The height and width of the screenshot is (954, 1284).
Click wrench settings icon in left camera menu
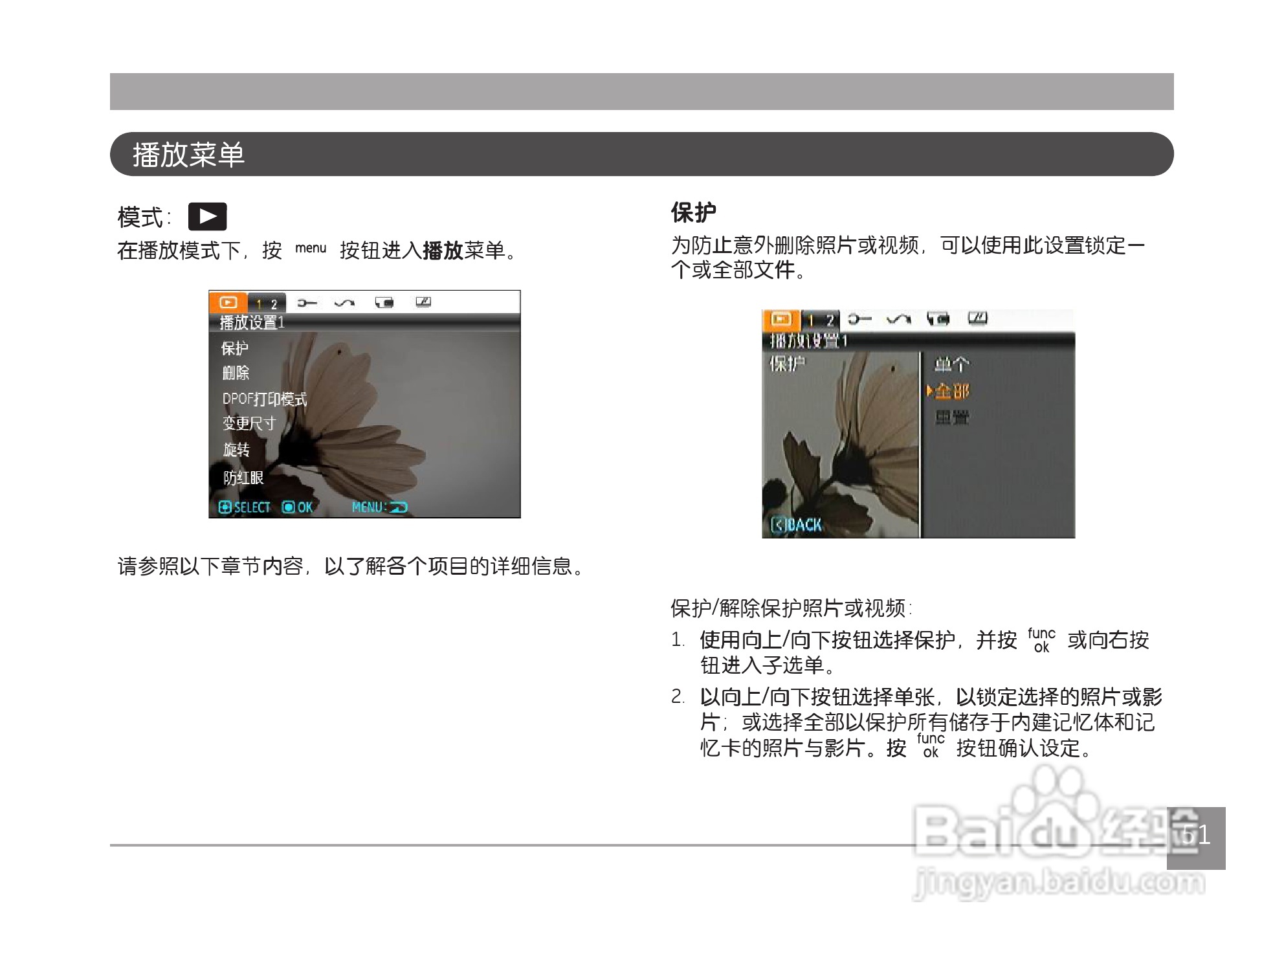tap(307, 303)
